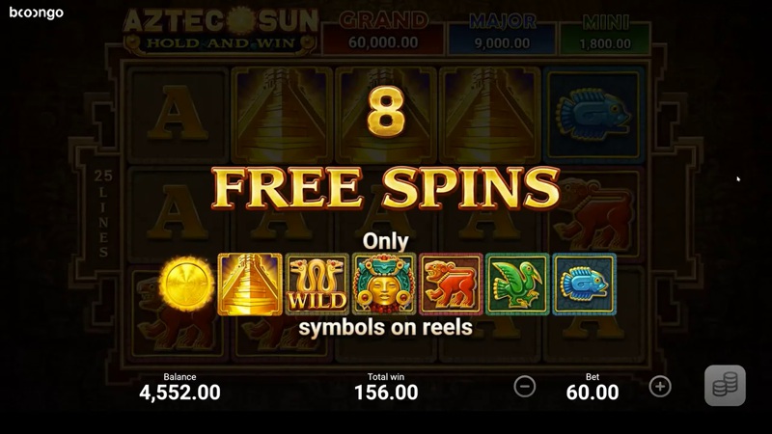Decrease bet with the minus button
Viewport: 772px width, 434px height.
[525, 387]
